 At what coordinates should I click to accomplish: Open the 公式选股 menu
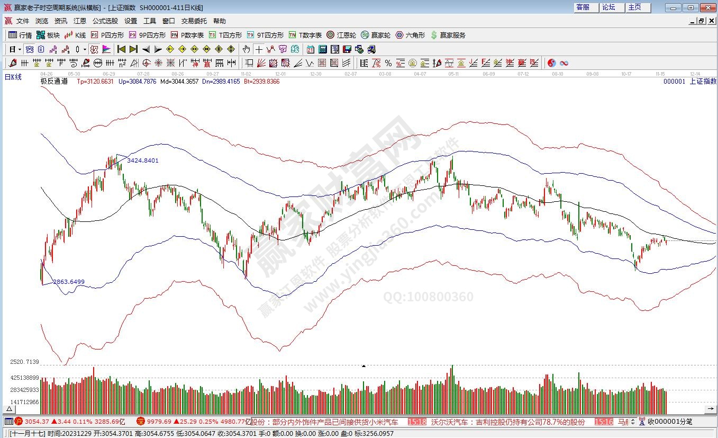point(105,21)
